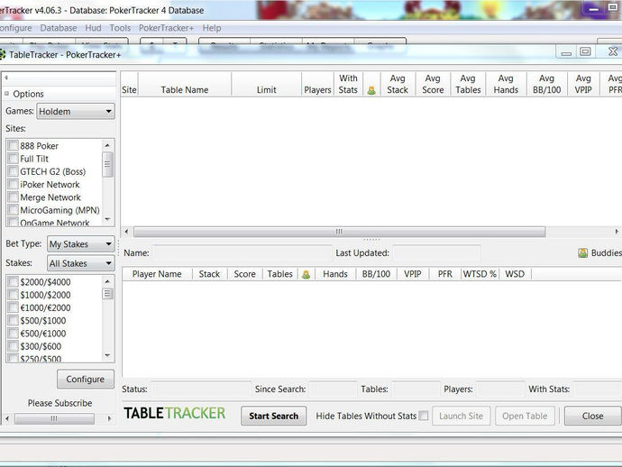Check the 888 Poker site checkbox

[14, 146]
